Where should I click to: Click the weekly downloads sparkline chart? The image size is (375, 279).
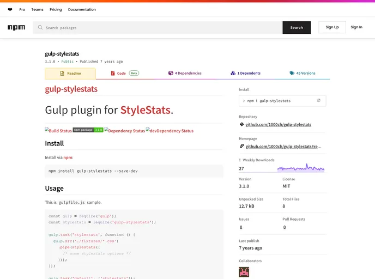tap(301, 168)
